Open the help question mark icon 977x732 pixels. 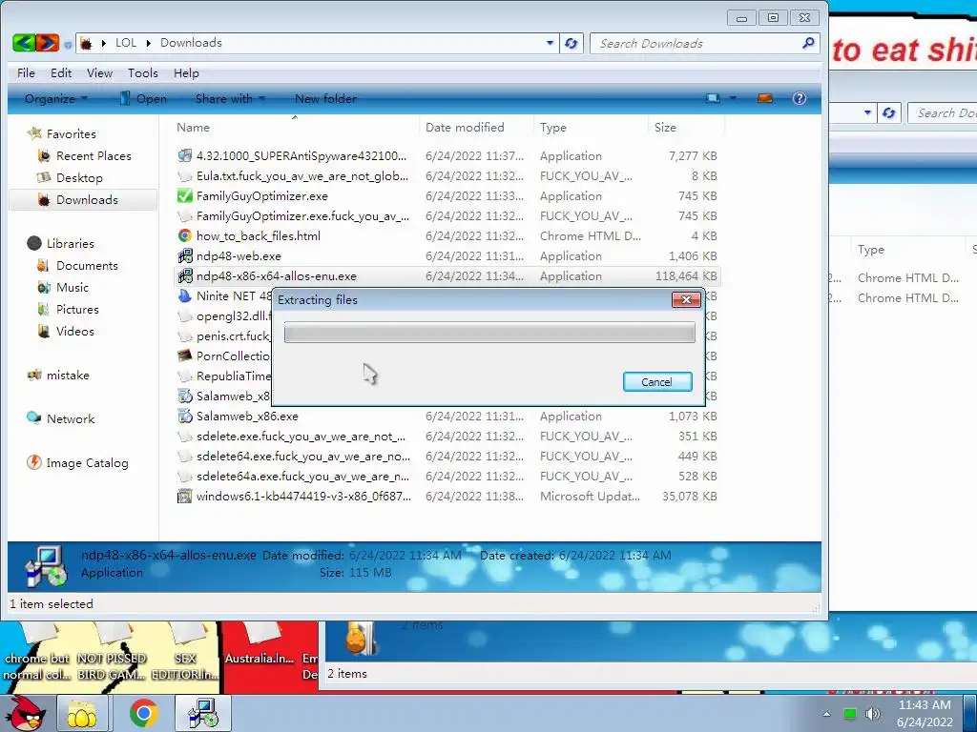coord(800,98)
